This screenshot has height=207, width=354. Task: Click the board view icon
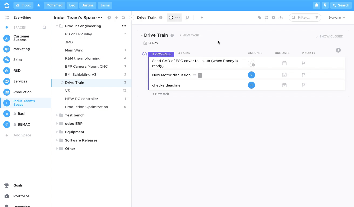click(187, 18)
